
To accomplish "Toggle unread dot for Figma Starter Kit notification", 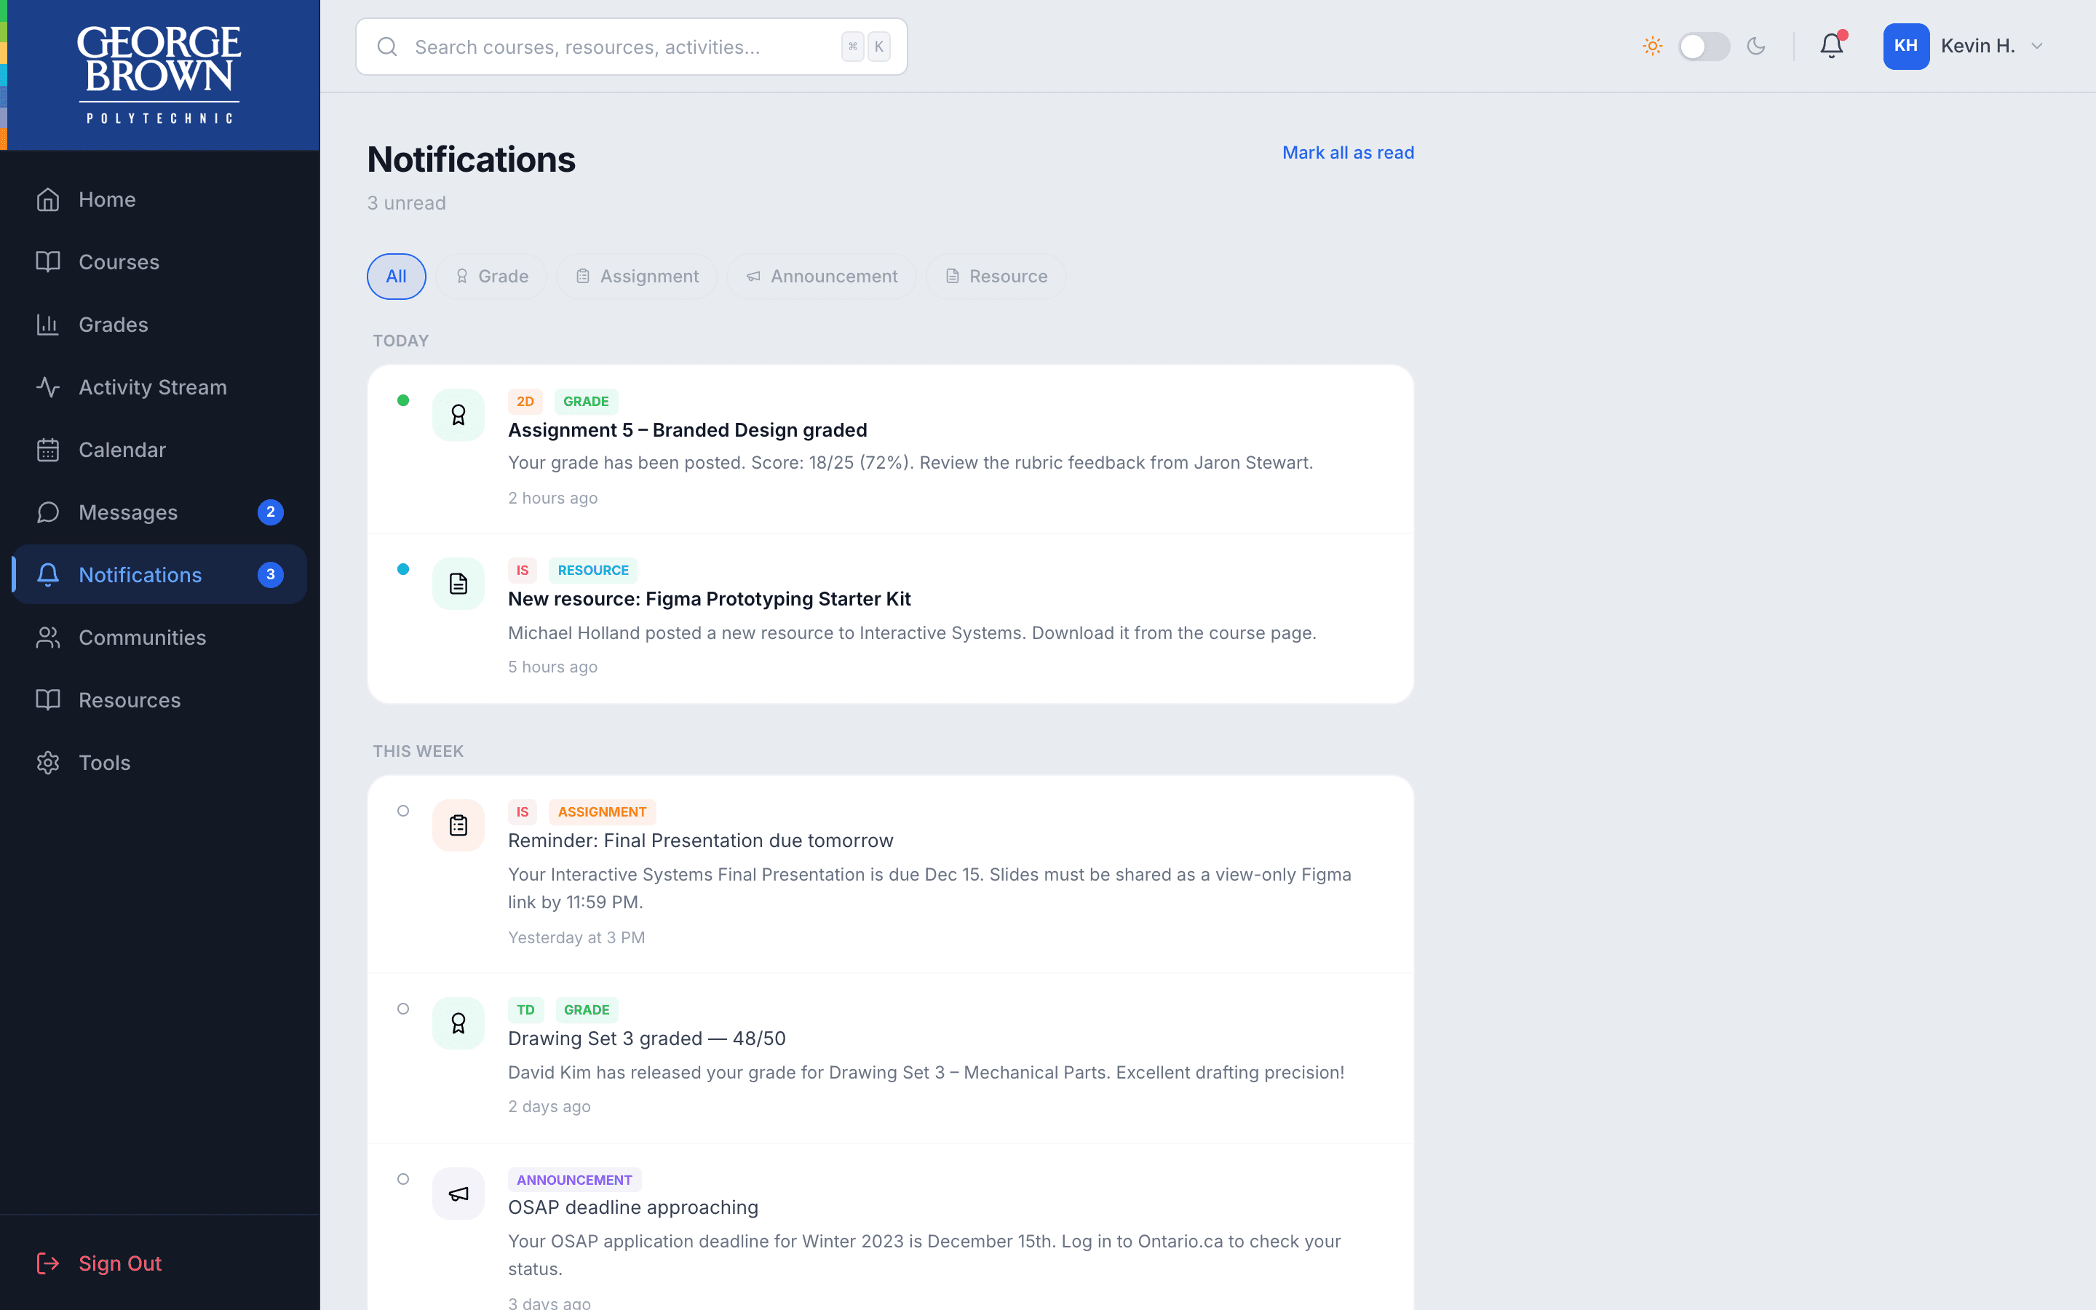I will pyautogui.click(x=402, y=569).
